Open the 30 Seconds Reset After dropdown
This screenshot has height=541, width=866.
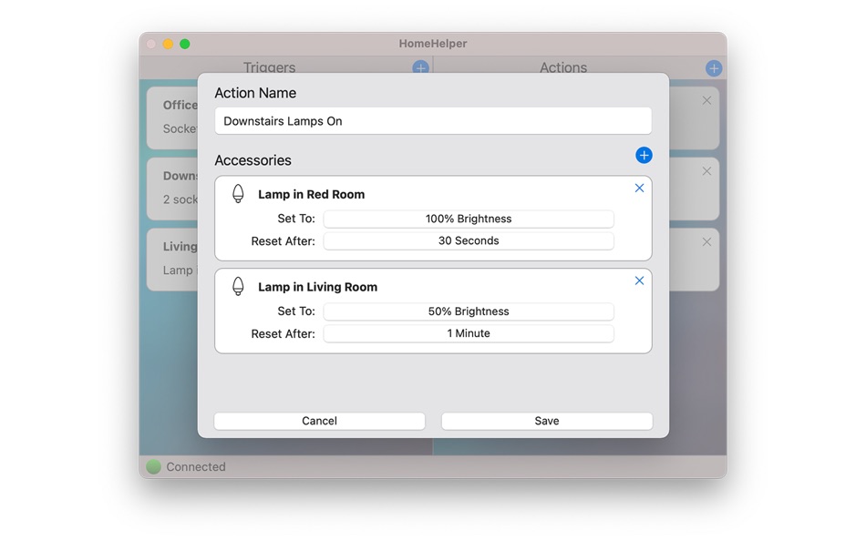(469, 240)
